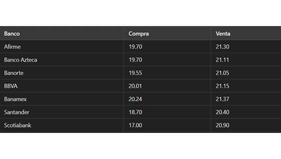Click Afirme's Venta value 21.30

point(222,47)
